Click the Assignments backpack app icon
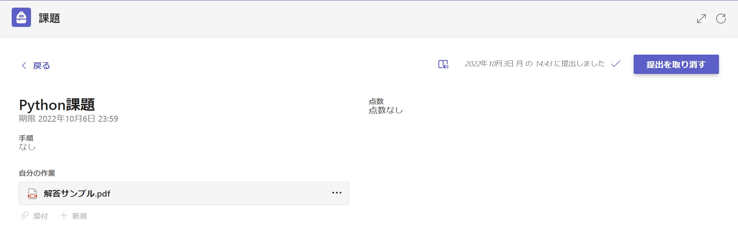 [x=21, y=17]
